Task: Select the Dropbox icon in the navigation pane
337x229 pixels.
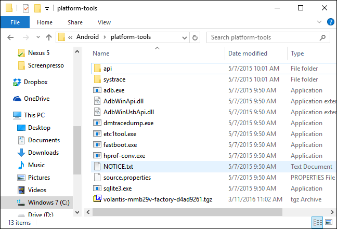Action: point(16,82)
